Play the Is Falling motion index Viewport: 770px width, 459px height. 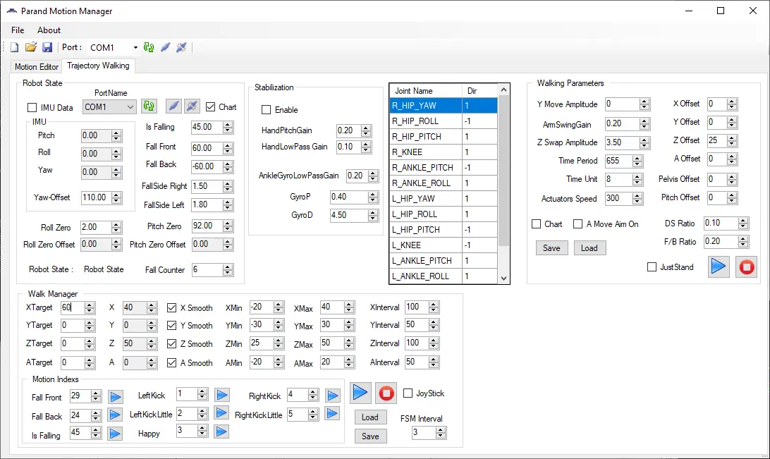pos(115,434)
